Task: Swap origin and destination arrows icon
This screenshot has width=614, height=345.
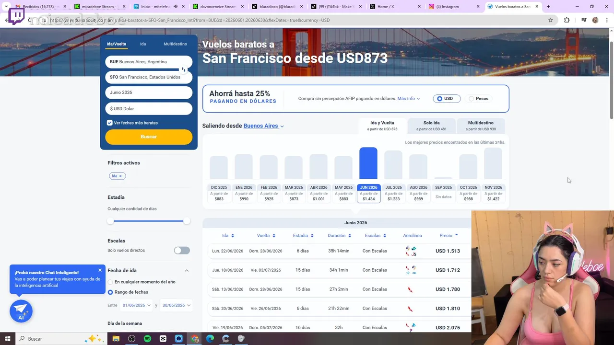Action: (183, 69)
